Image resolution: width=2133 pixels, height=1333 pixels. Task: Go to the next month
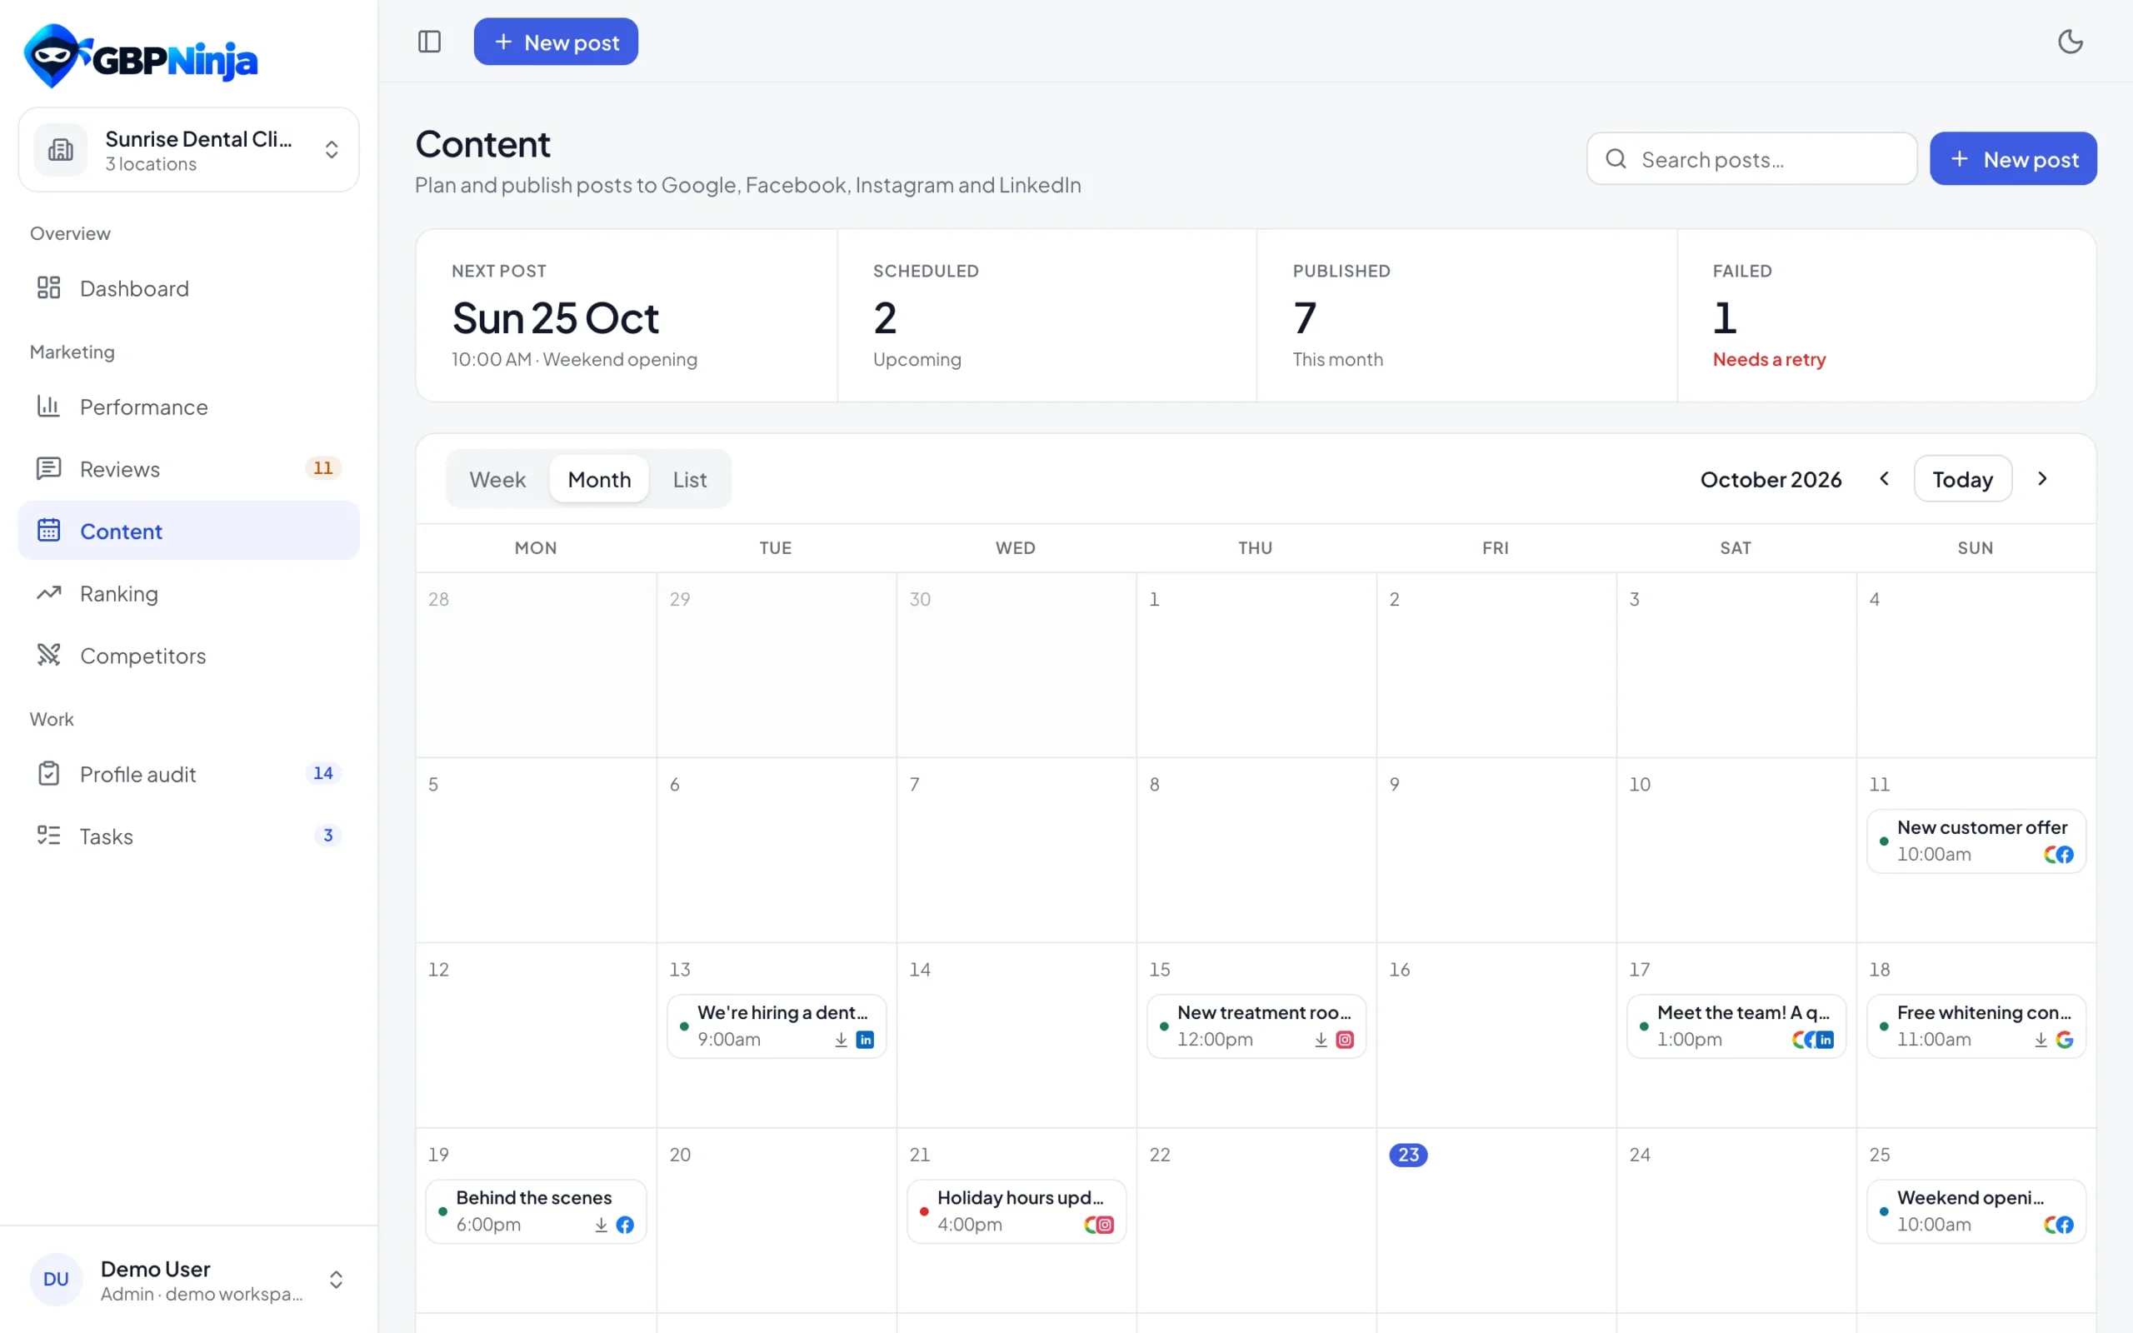click(x=2041, y=478)
